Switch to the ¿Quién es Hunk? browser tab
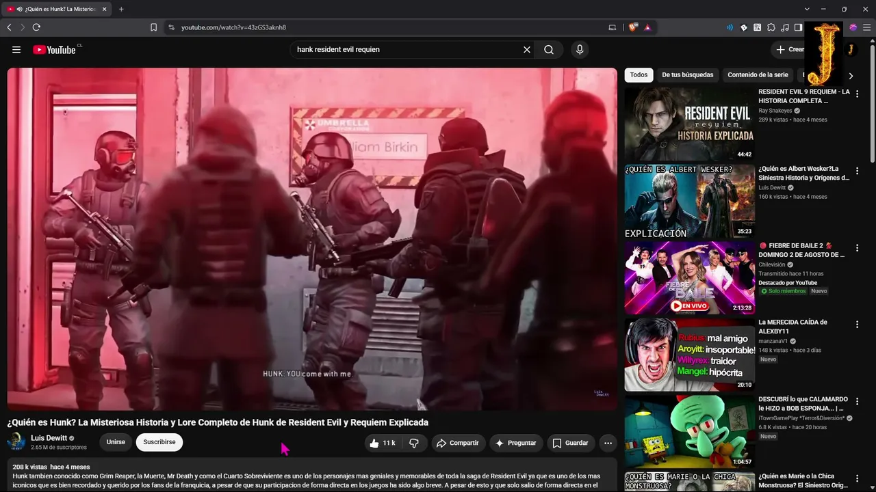 click(56, 9)
